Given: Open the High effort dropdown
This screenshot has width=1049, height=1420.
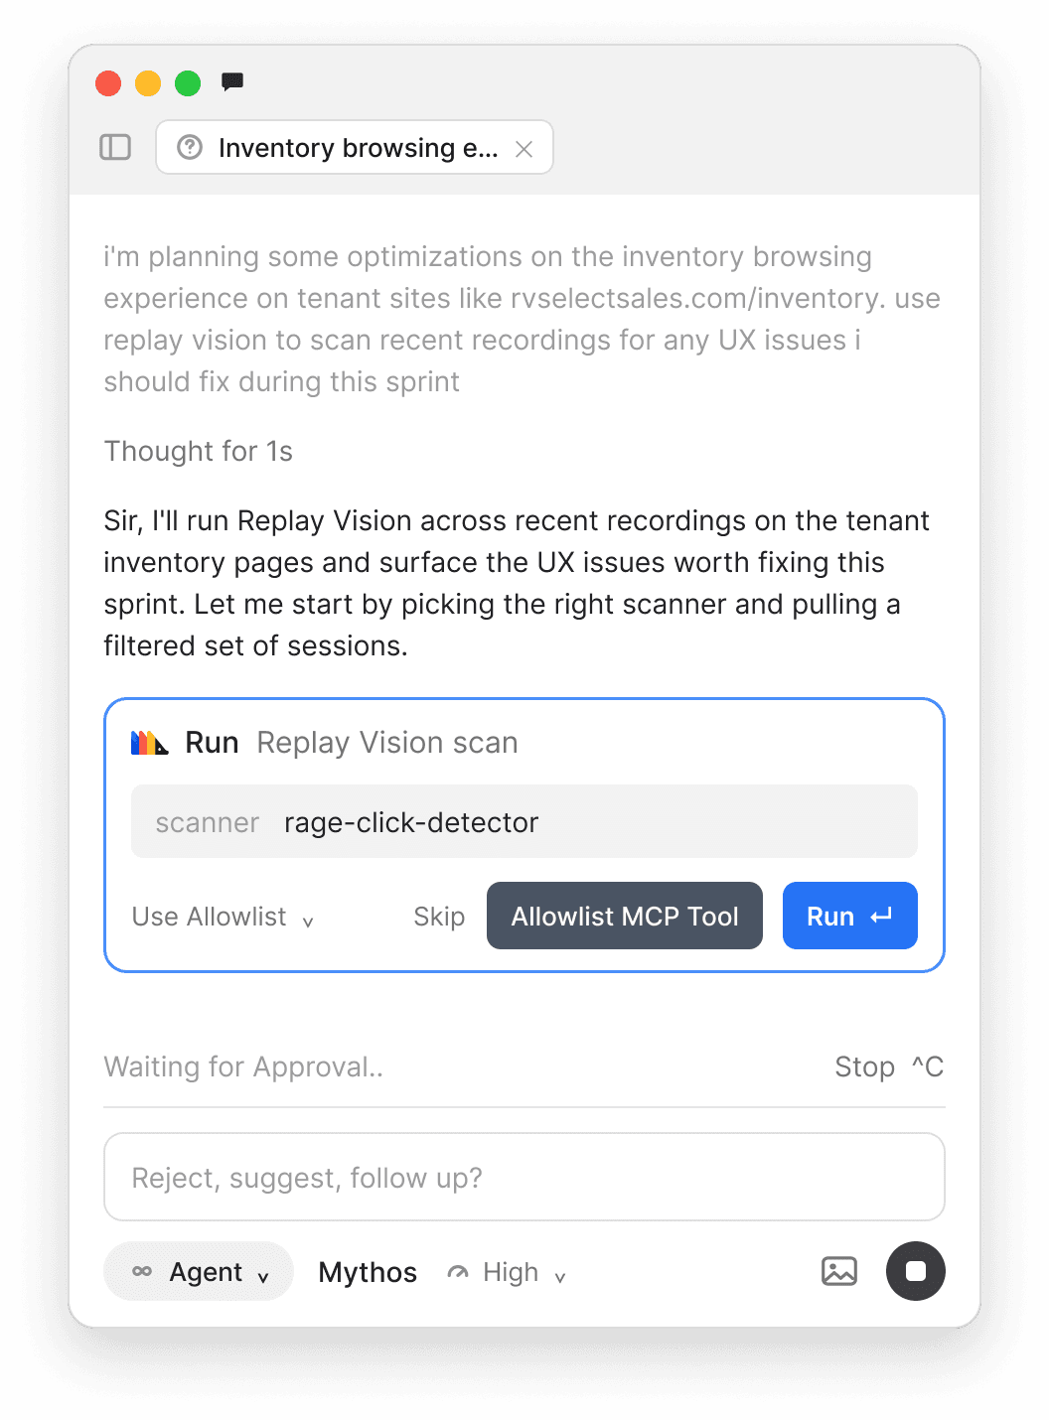Looking at the screenshot, I should tap(507, 1272).
